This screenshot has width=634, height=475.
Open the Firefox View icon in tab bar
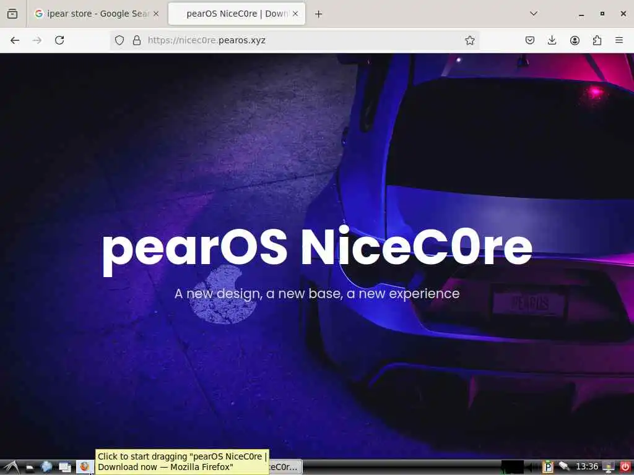point(12,14)
